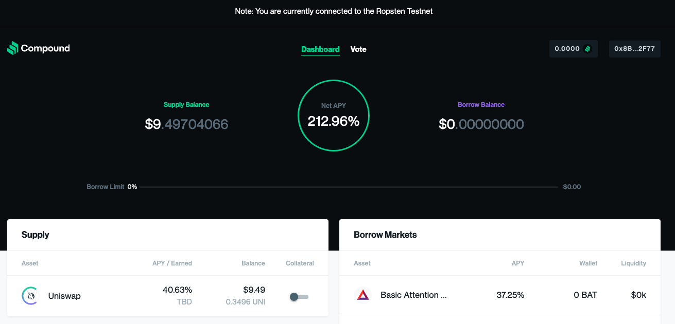
Task: Click the $0.00000000 borrow balance value
Action: pos(481,124)
